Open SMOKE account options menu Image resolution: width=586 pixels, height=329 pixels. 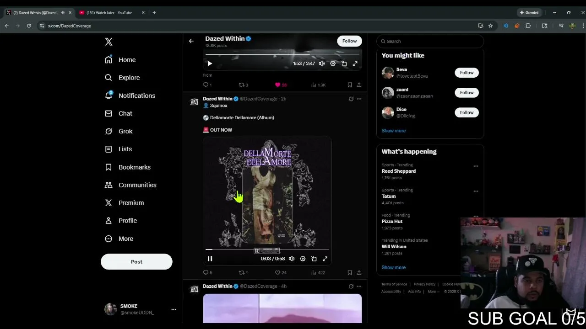[x=174, y=309]
